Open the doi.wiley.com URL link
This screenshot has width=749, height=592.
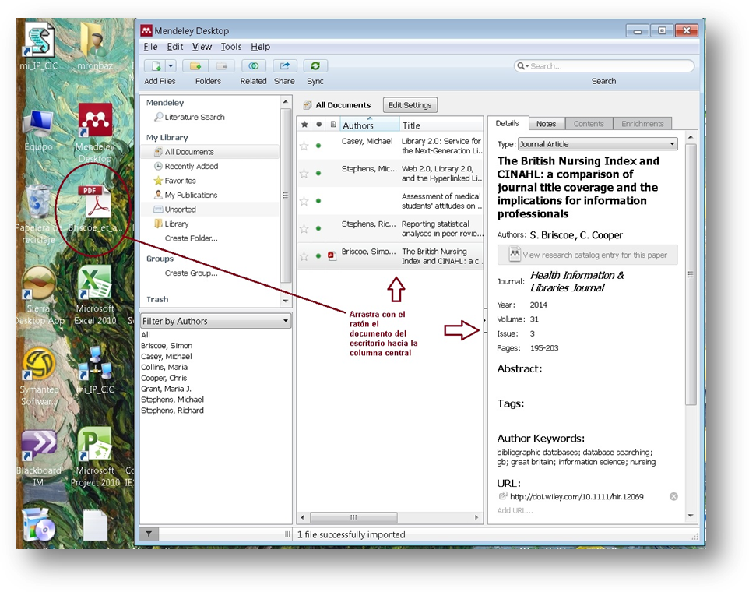coord(577,496)
